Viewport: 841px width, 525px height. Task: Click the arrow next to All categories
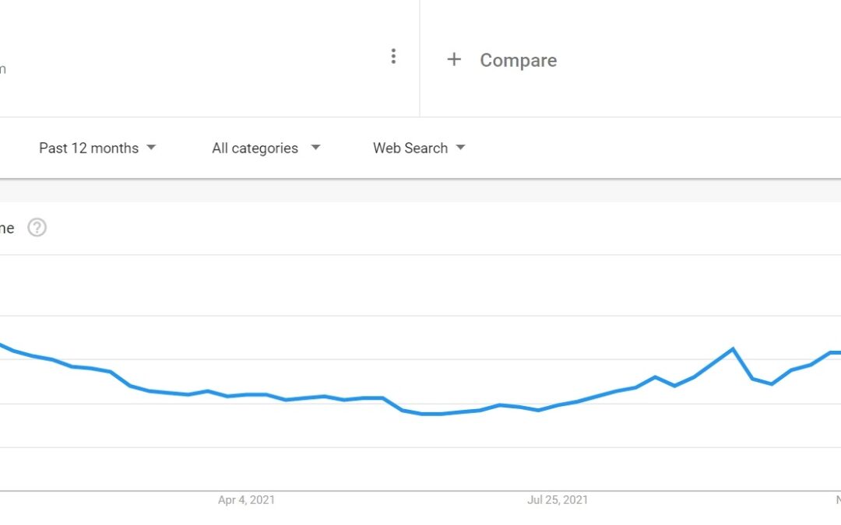(315, 147)
